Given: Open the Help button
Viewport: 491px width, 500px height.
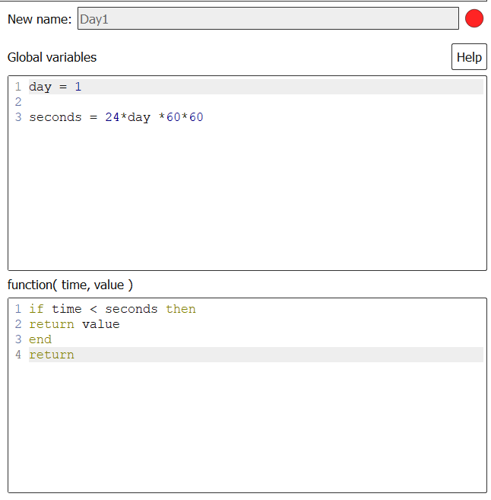Looking at the screenshot, I should (469, 57).
